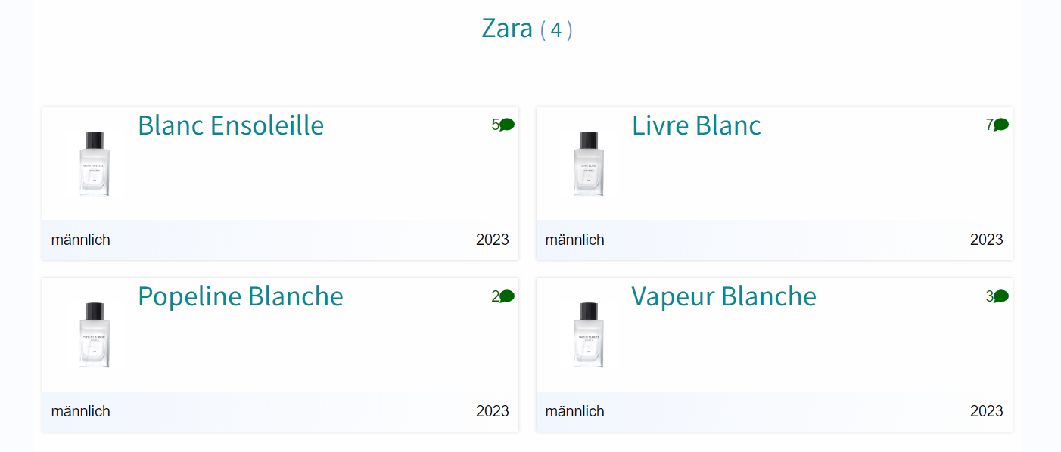This screenshot has width=1061, height=452.
Task: Open the Popeline Blanche bottle thumbnail
Action: coord(95,335)
